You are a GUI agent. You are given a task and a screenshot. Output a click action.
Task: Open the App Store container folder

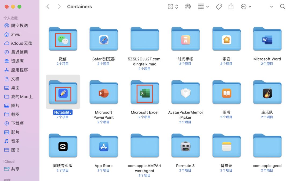pos(104,145)
